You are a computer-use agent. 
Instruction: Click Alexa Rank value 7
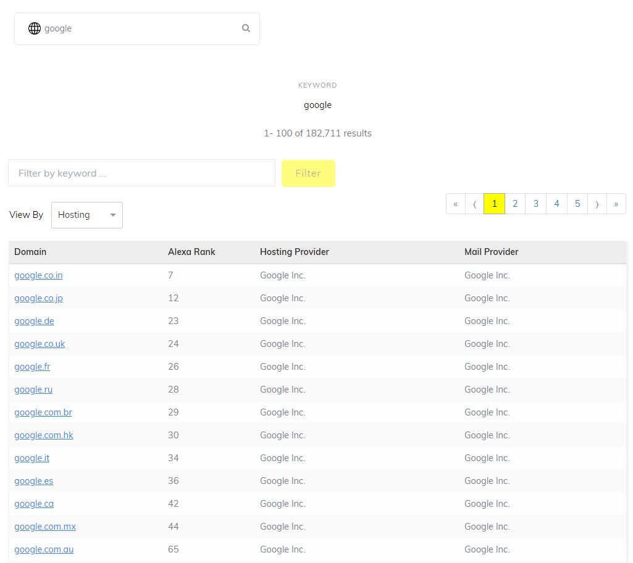coord(171,275)
